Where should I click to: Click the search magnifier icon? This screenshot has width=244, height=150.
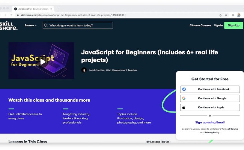pos(46,25)
